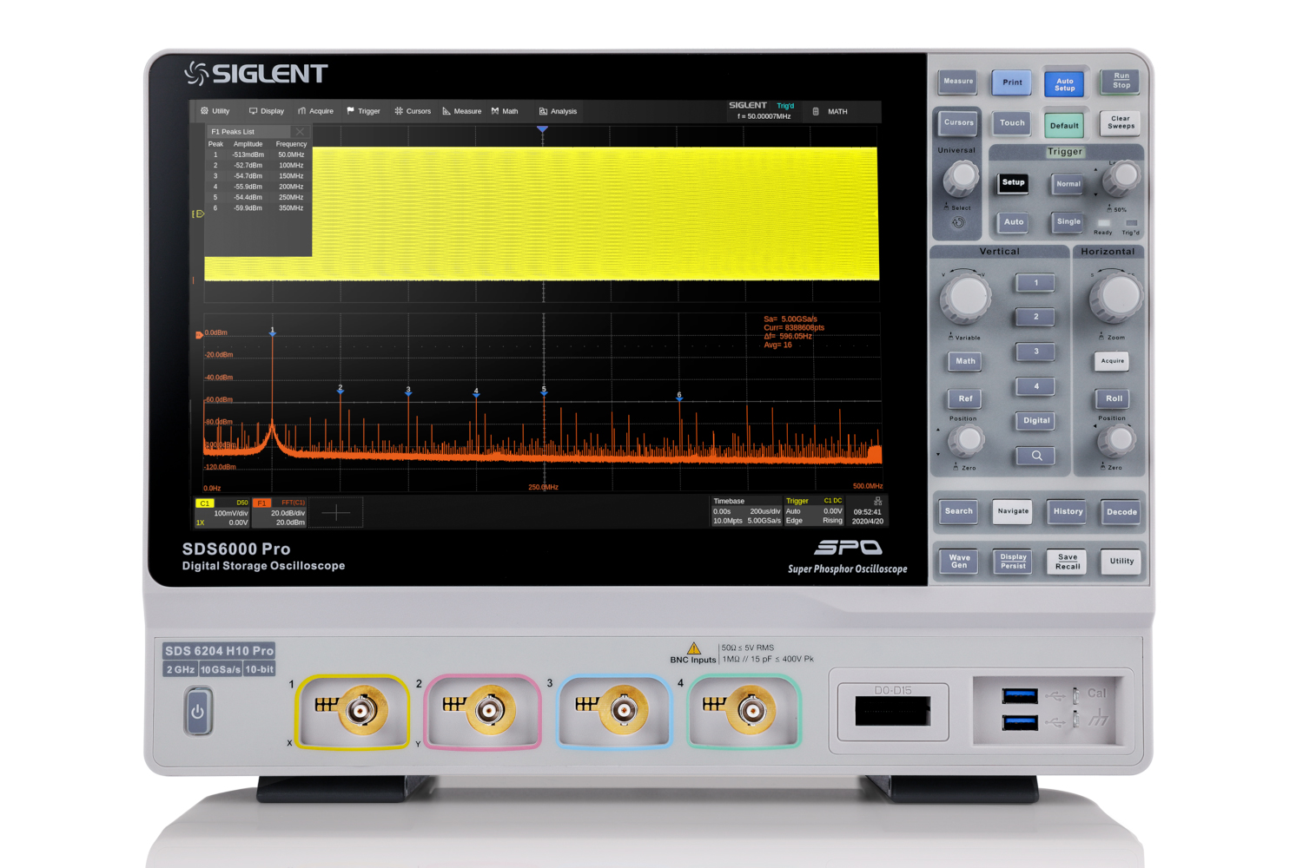This screenshot has width=1303, height=868.
Task: Open the Trigger menu in menu bar
Action: pos(363,111)
